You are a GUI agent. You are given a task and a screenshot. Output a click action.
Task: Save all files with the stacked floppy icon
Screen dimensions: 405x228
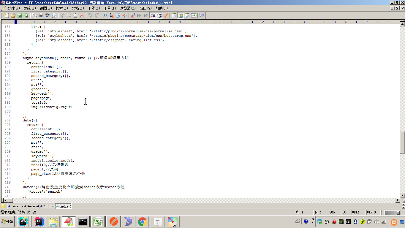[x=26, y=15]
